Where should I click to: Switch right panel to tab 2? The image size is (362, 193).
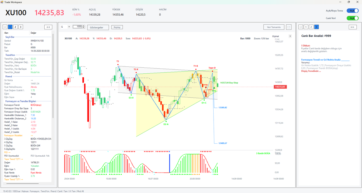point(311,27)
